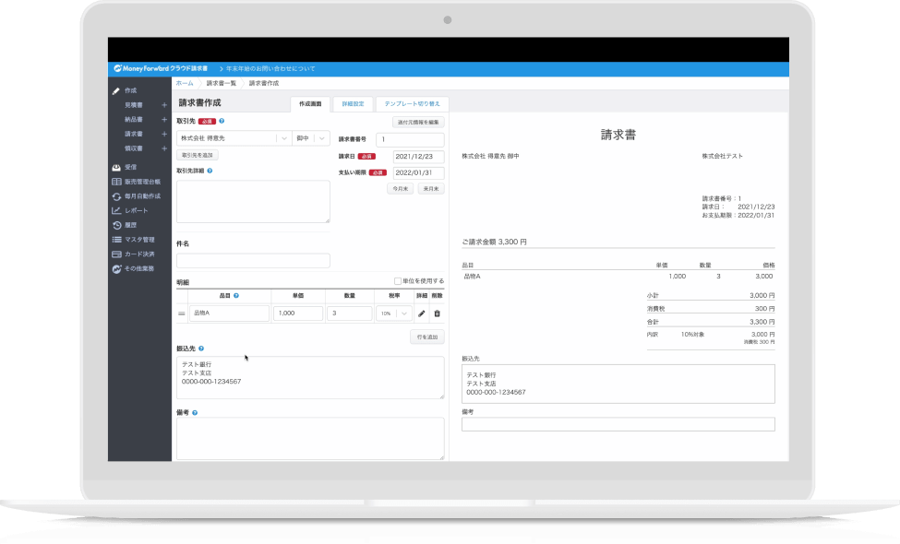Image resolution: width=900 pixels, height=544 pixels.
Task: Open the カード決済 card icon
Action: (116, 254)
